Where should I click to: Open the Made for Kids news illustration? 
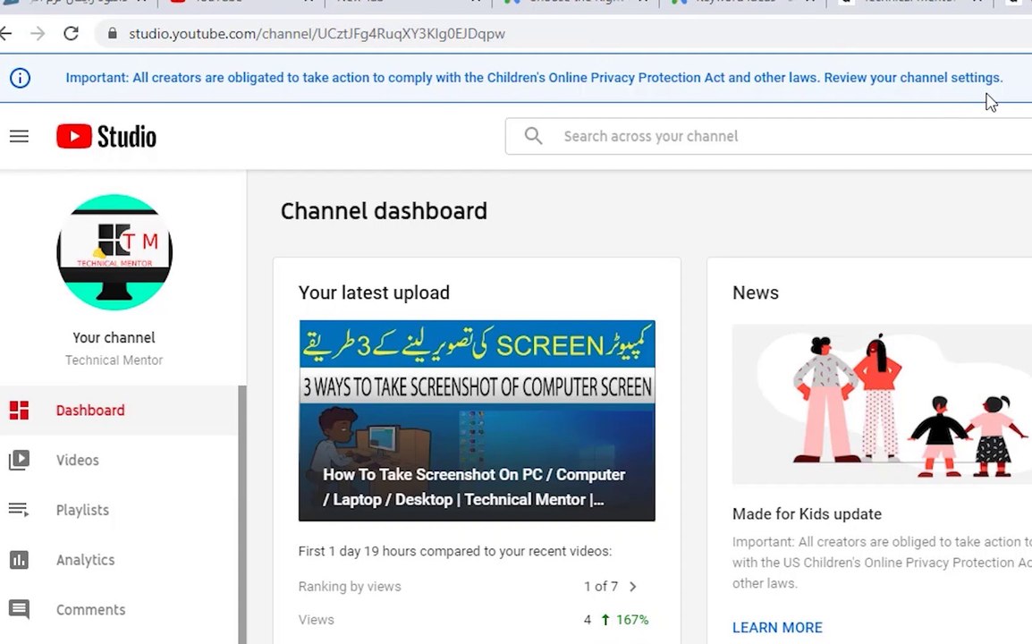[x=882, y=404]
